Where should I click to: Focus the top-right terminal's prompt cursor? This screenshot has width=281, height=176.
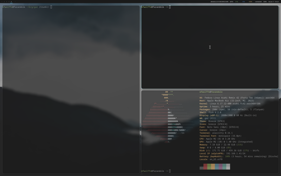coord(170,7)
